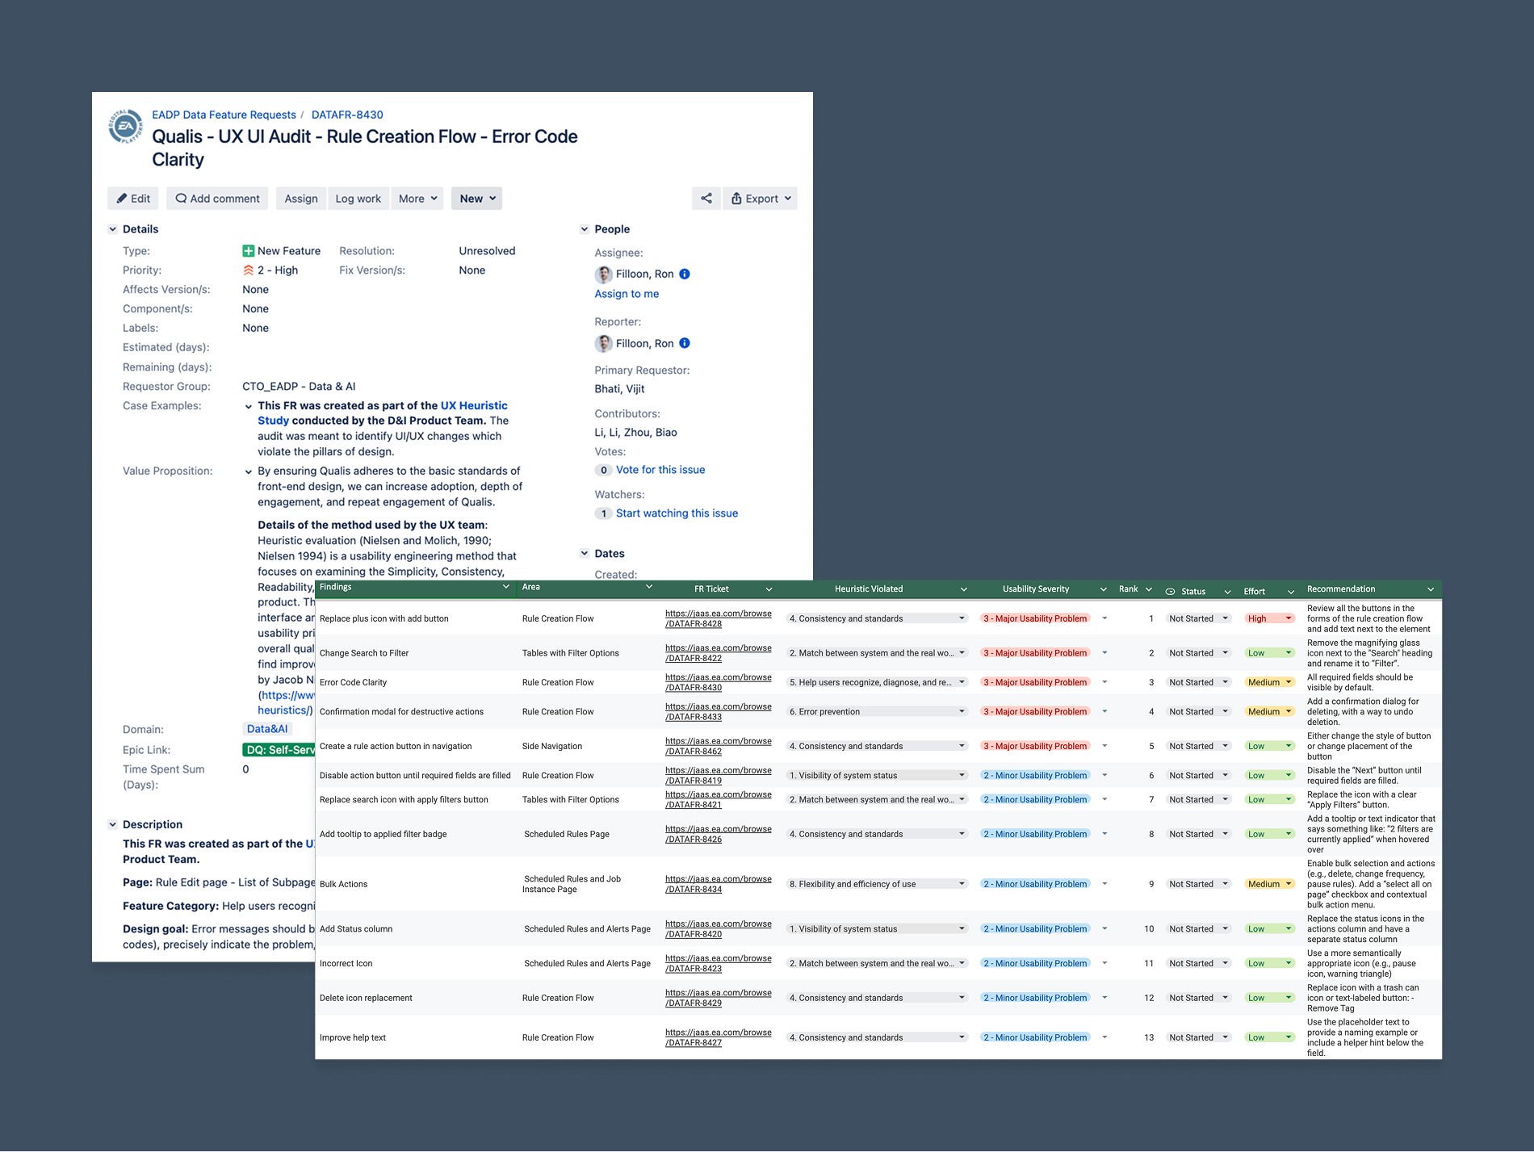The height and width of the screenshot is (1152, 1534).
Task: Open the DATAFR-8422 ticket link in spreadsheet
Action: [718, 654]
